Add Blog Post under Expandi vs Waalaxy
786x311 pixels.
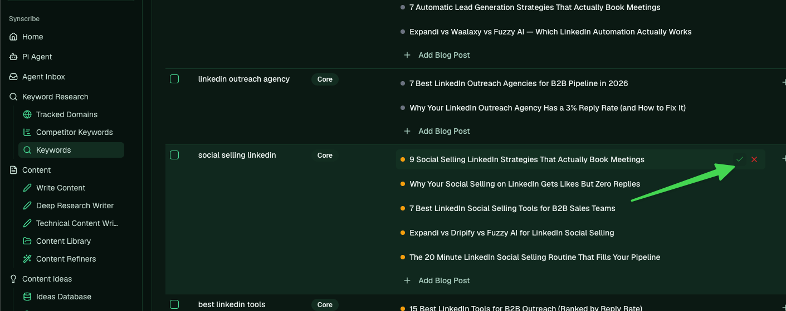[x=437, y=55]
